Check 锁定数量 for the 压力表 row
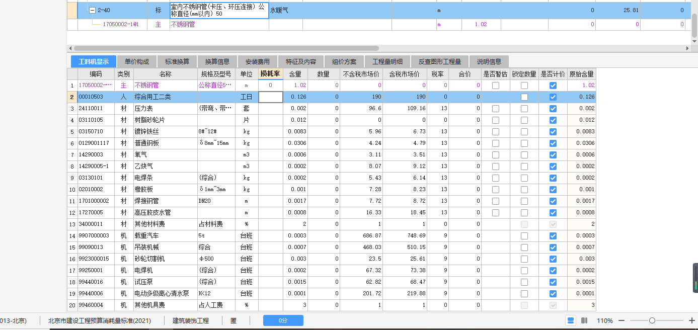Image resolution: width=698 pixels, height=330 pixels. 524,108
